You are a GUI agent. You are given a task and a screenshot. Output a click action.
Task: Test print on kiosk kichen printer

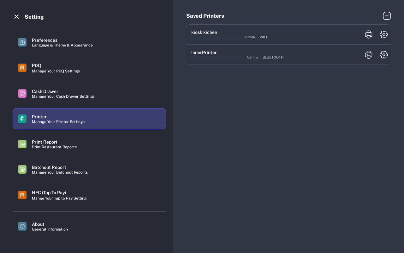click(369, 34)
